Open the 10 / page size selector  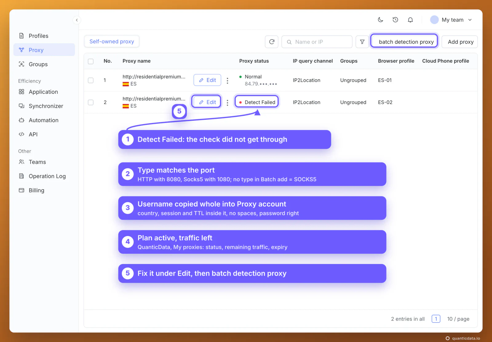tap(458, 319)
